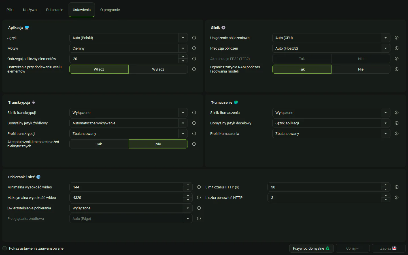This screenshot has width=408, height=255.
Task: Click the Maksymalna wysokość wideo input field
Action: [126, 197]
